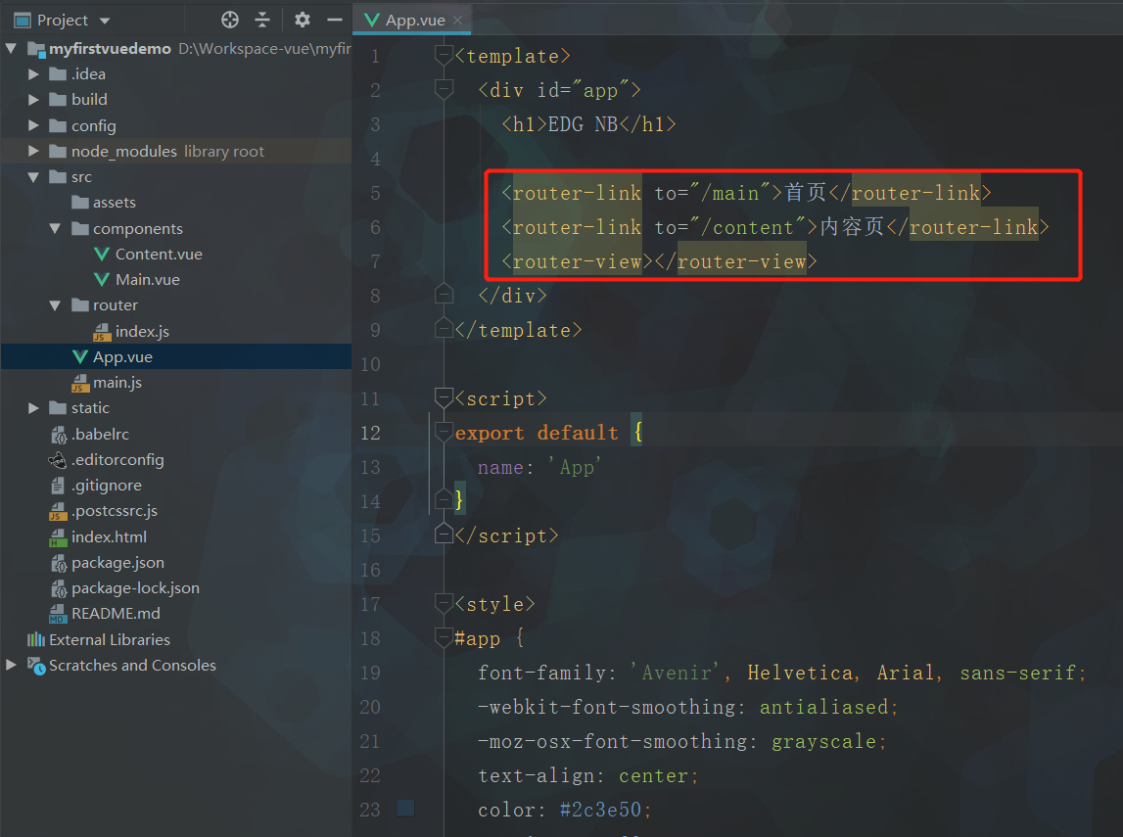Open main.js in src
The height and width of the screenshot is (837, 1123).
click(x=117, y=383)
